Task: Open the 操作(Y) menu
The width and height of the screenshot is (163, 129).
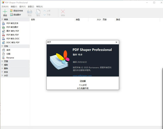Action: point(23,7)
